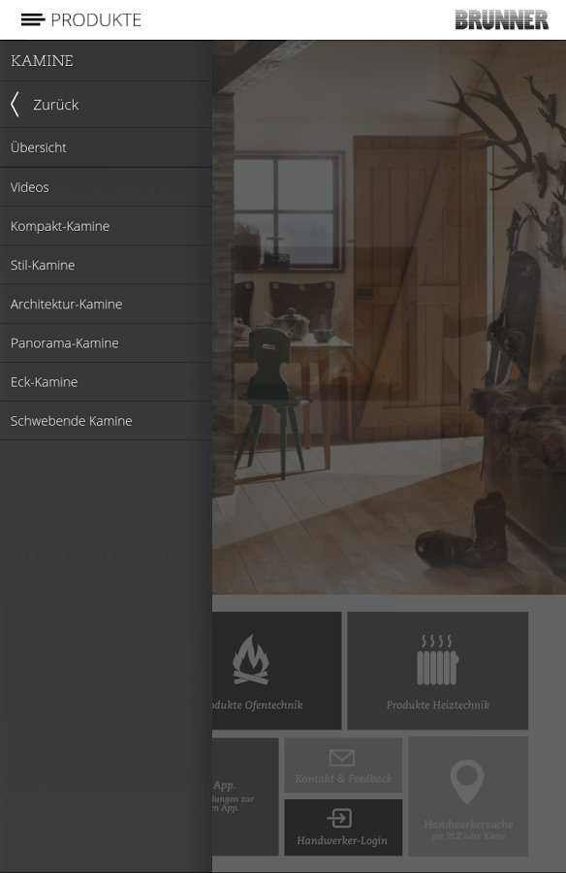
Task: Open the Videos menu entry
Action: [x=106, y=187]
